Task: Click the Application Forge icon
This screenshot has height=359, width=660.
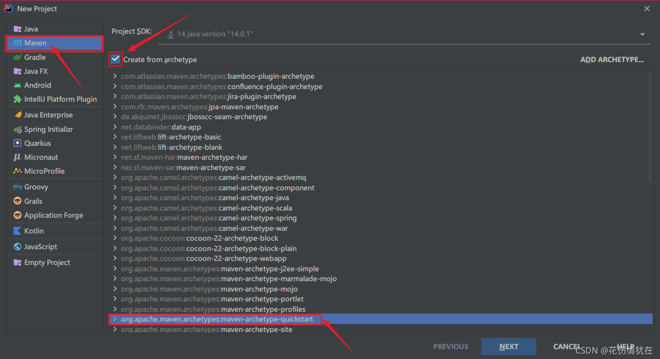Action: tap(18, 215)
